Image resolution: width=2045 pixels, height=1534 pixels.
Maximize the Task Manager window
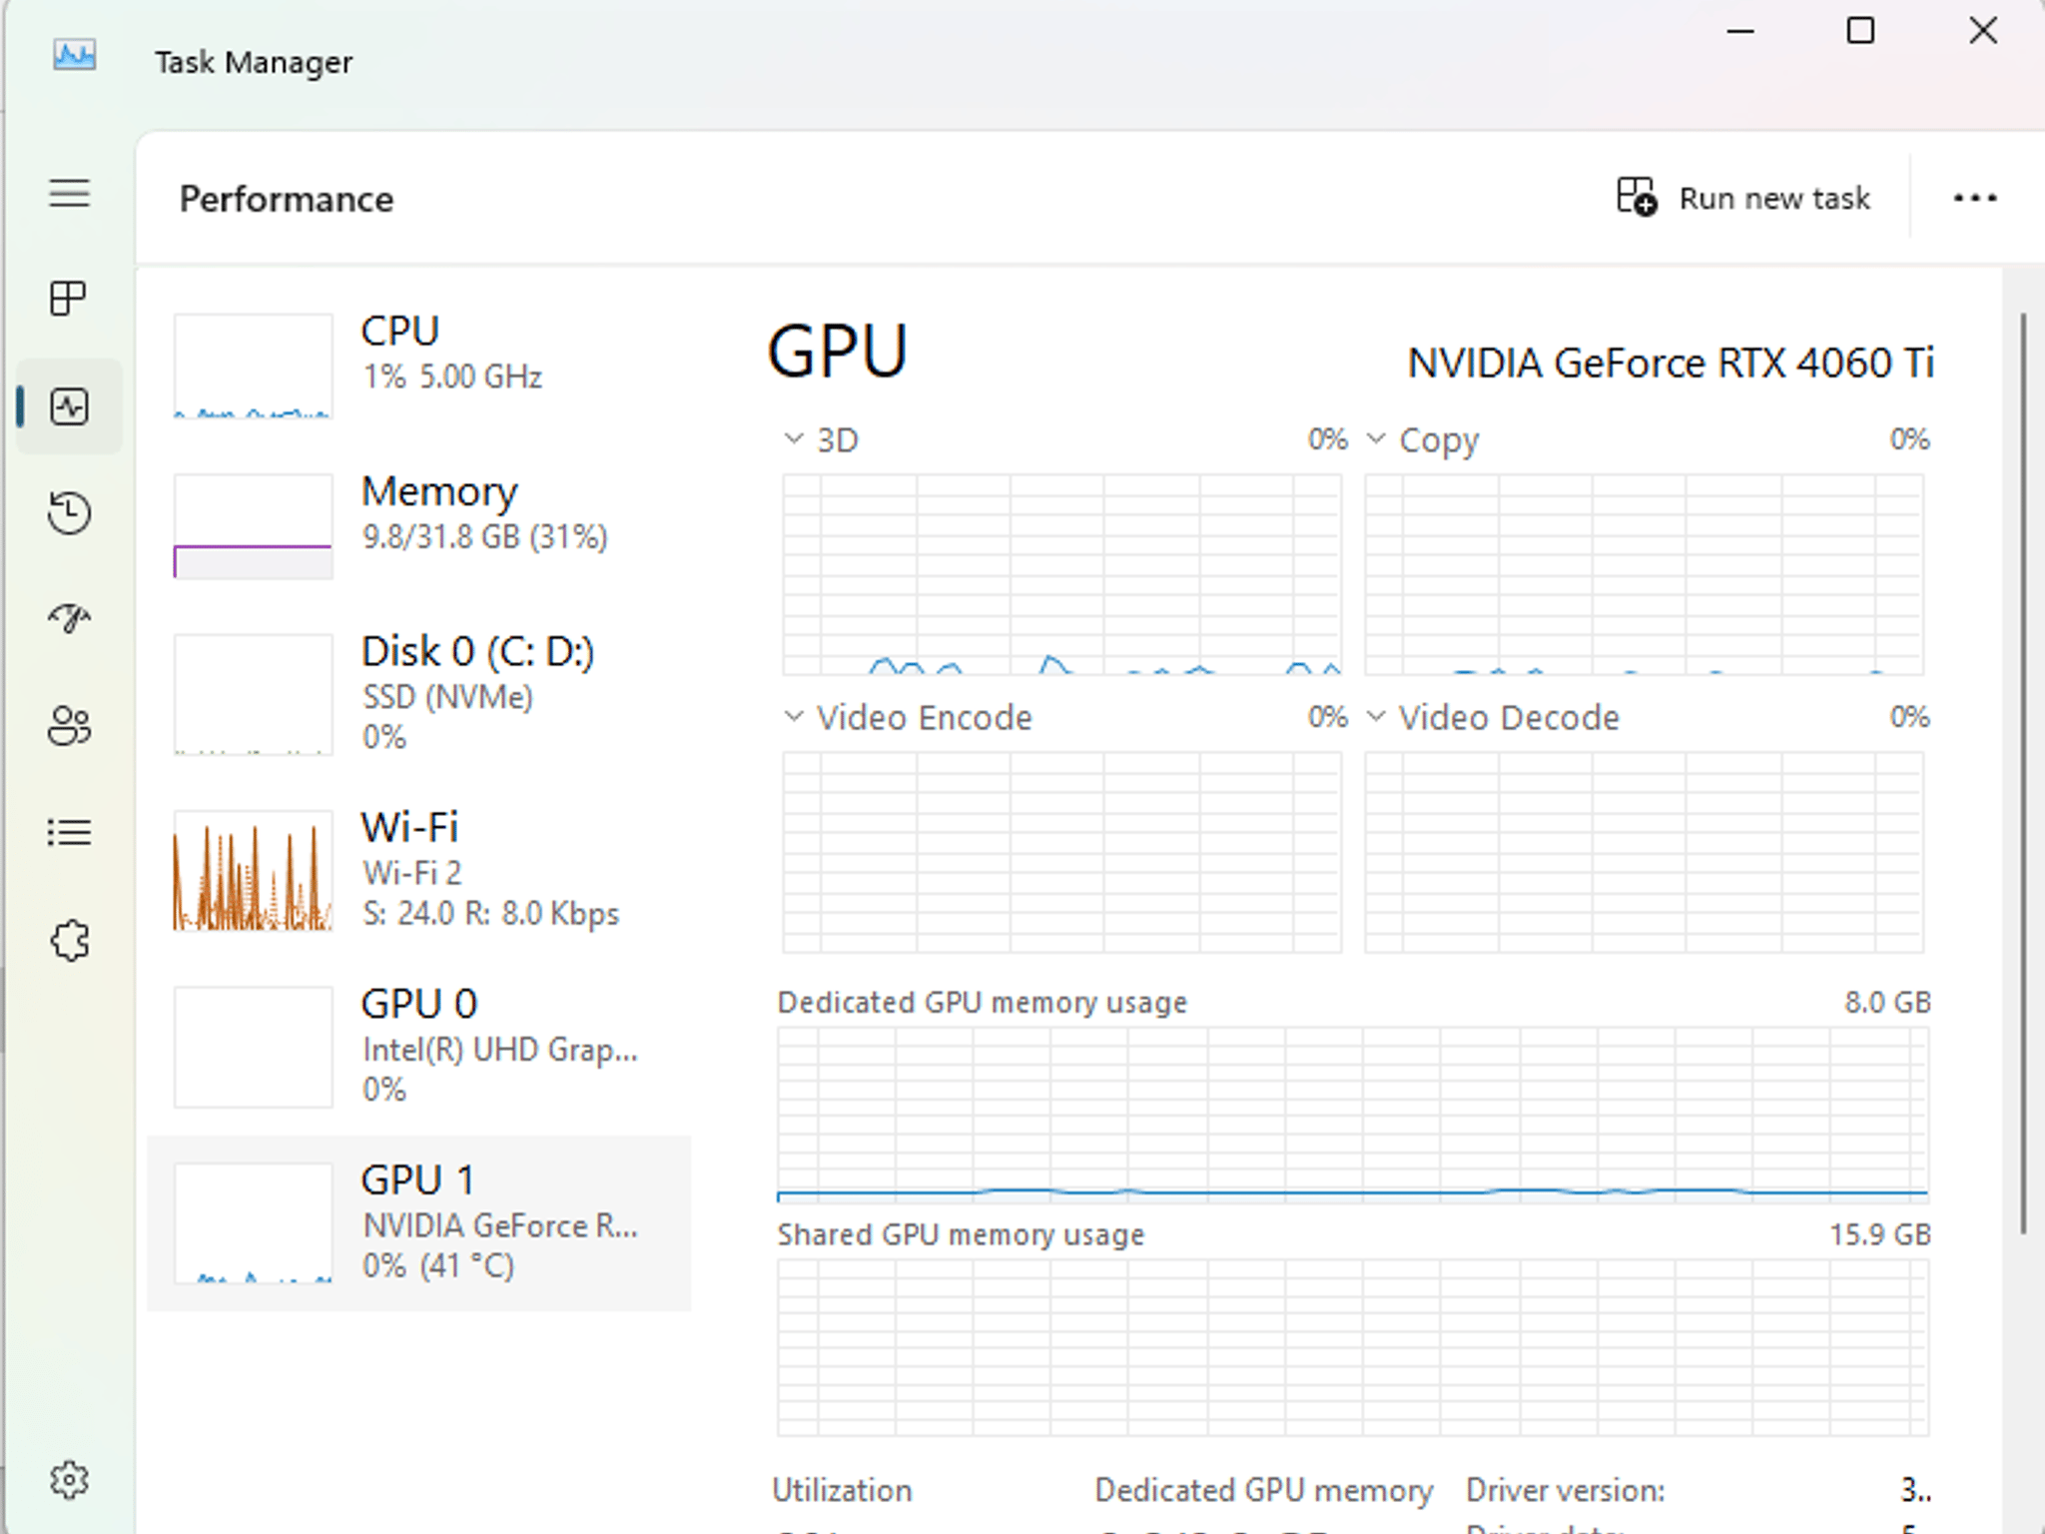pos(1860,31)
